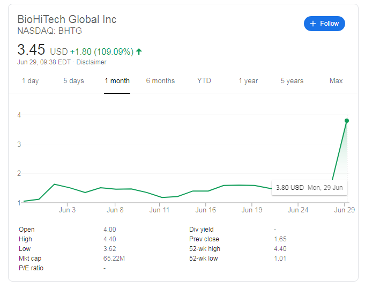Click the 52-wk low label
Screen dimensions: 365x288
204,259
